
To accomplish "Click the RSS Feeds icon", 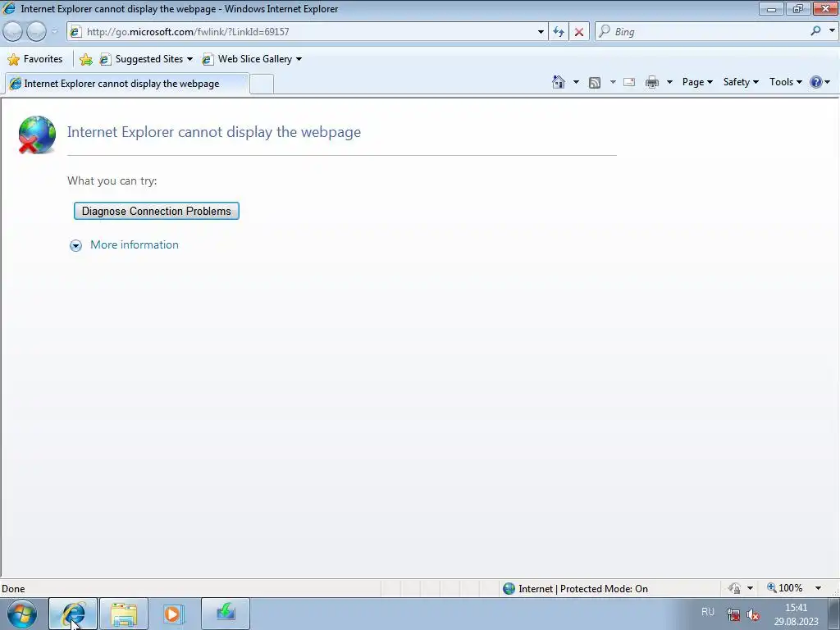I will [595, 83].
